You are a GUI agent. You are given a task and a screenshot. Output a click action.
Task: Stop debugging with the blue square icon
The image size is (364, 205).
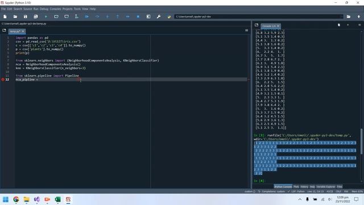click(138, 17)
